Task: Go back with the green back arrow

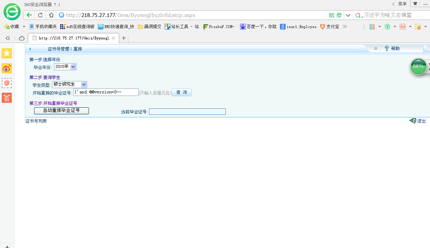Action: pos(29,15)
